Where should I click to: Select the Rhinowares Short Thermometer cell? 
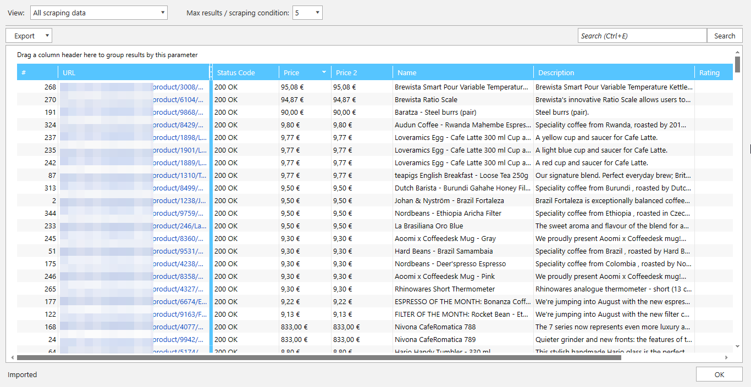463,289
